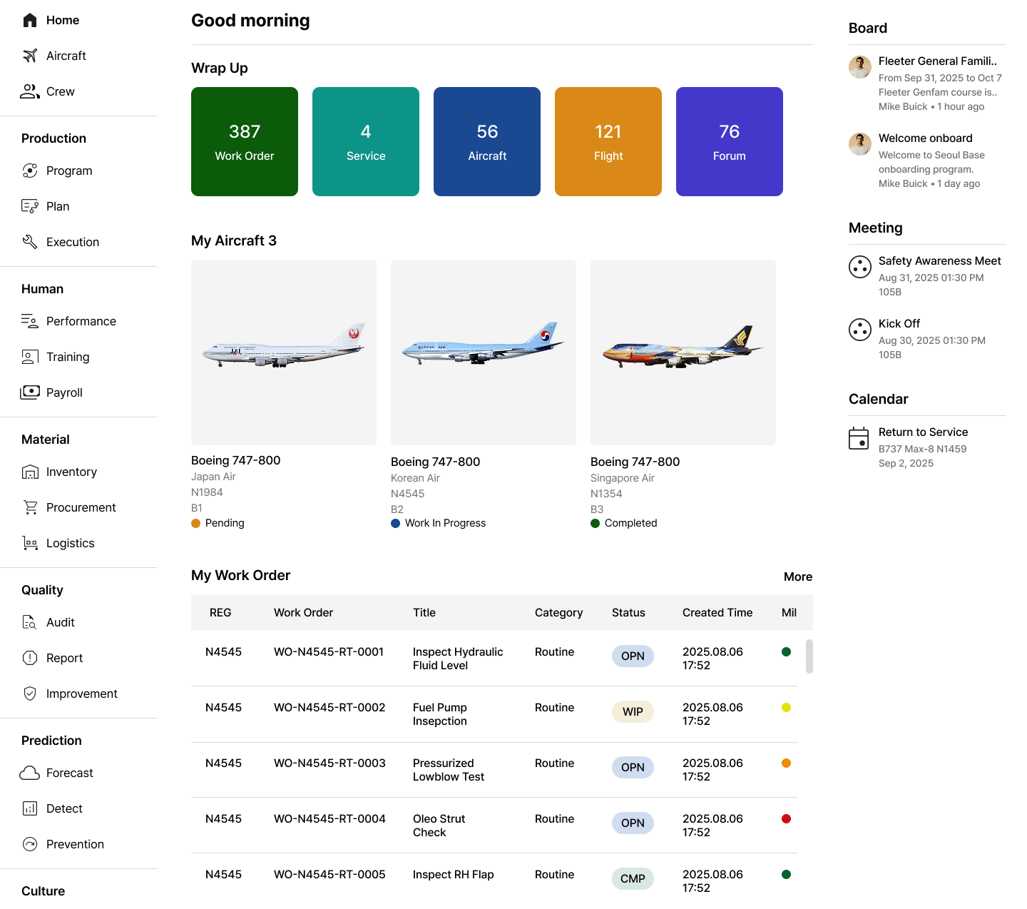Click the Procurement cart icon
1027x909 pixels.
pos(30,507)
